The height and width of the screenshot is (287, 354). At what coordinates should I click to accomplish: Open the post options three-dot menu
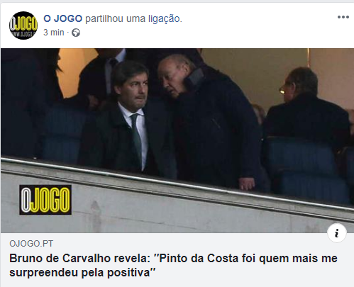tap(343, 17)
